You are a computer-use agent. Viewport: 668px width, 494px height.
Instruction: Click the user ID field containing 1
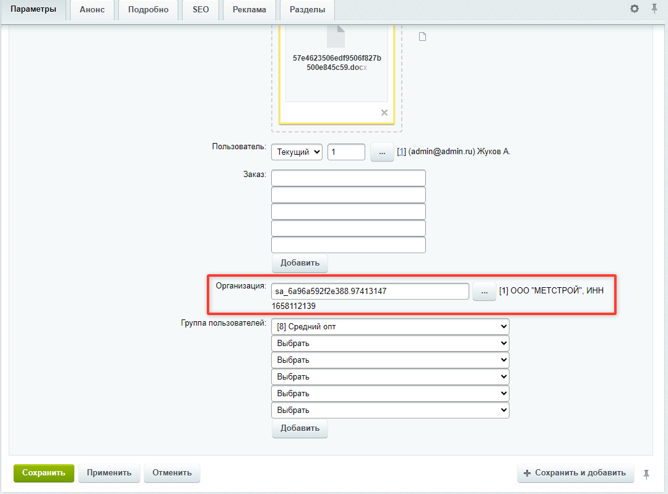coord(346,152)
